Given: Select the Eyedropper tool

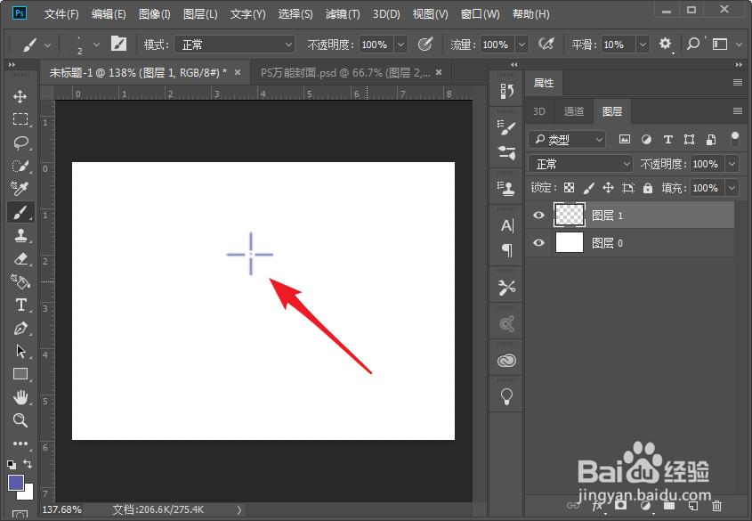Looking at the screenshot, I should (20, 189).
